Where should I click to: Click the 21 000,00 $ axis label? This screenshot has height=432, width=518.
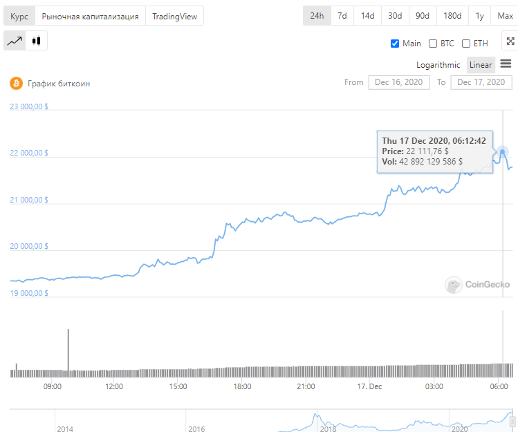tap(29, 200)
